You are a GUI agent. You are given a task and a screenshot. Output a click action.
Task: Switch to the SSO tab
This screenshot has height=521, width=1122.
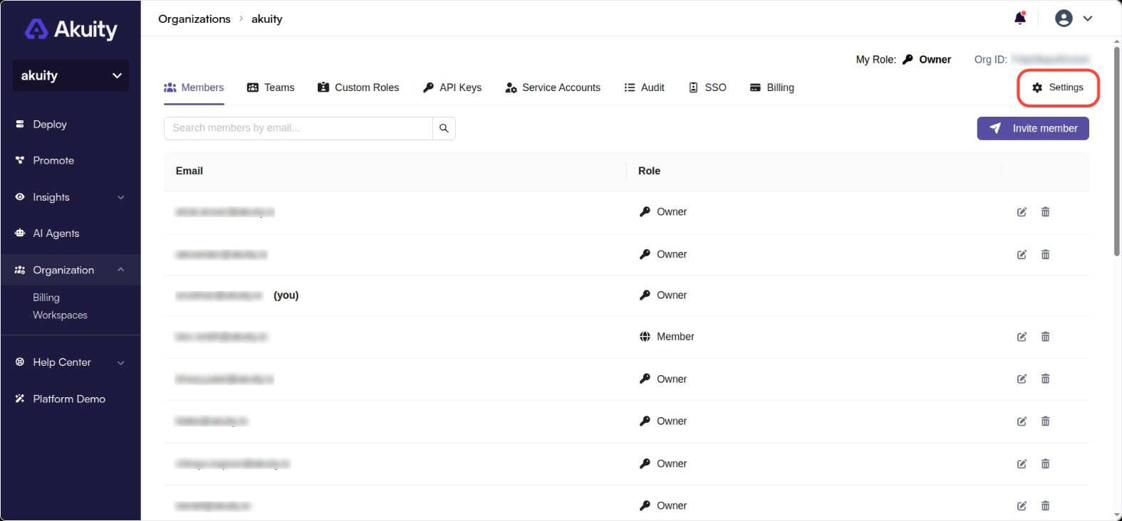pos(707,88)
